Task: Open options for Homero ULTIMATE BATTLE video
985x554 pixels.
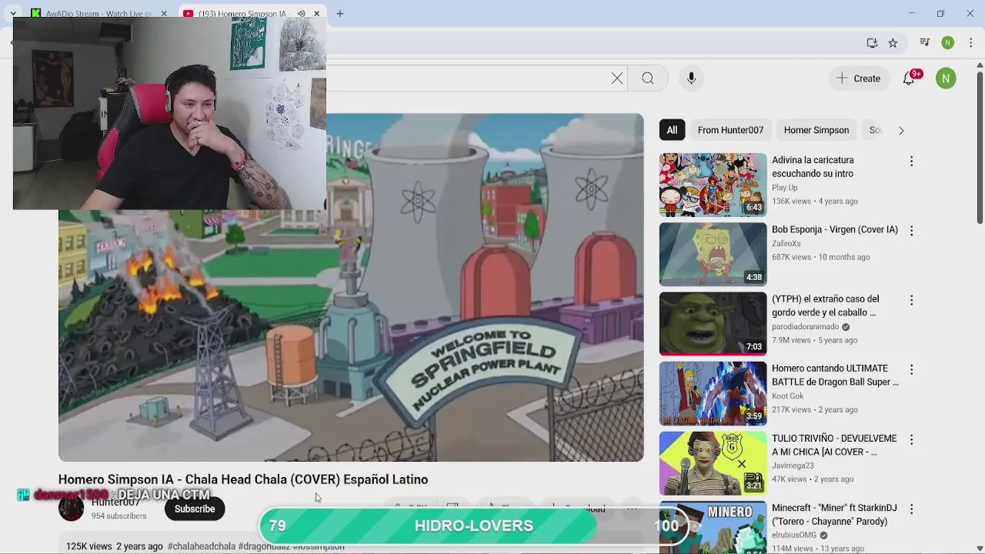Action: (x=911, y=370)
